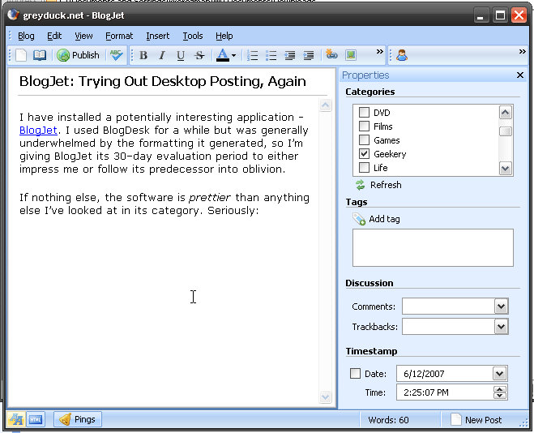Follow the BlogJet hyperlink in the post
The width and height of the screenshot is (534, 433).
38,130
